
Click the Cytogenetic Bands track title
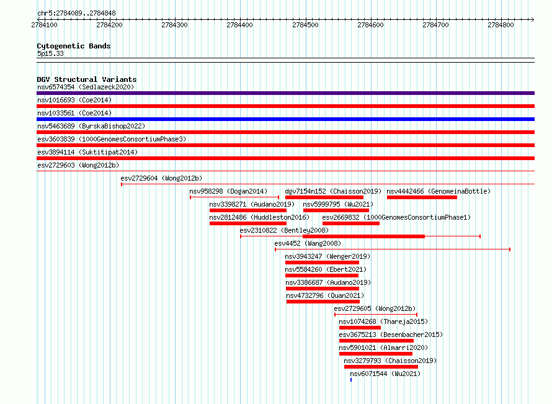click(x=74, y=46)
